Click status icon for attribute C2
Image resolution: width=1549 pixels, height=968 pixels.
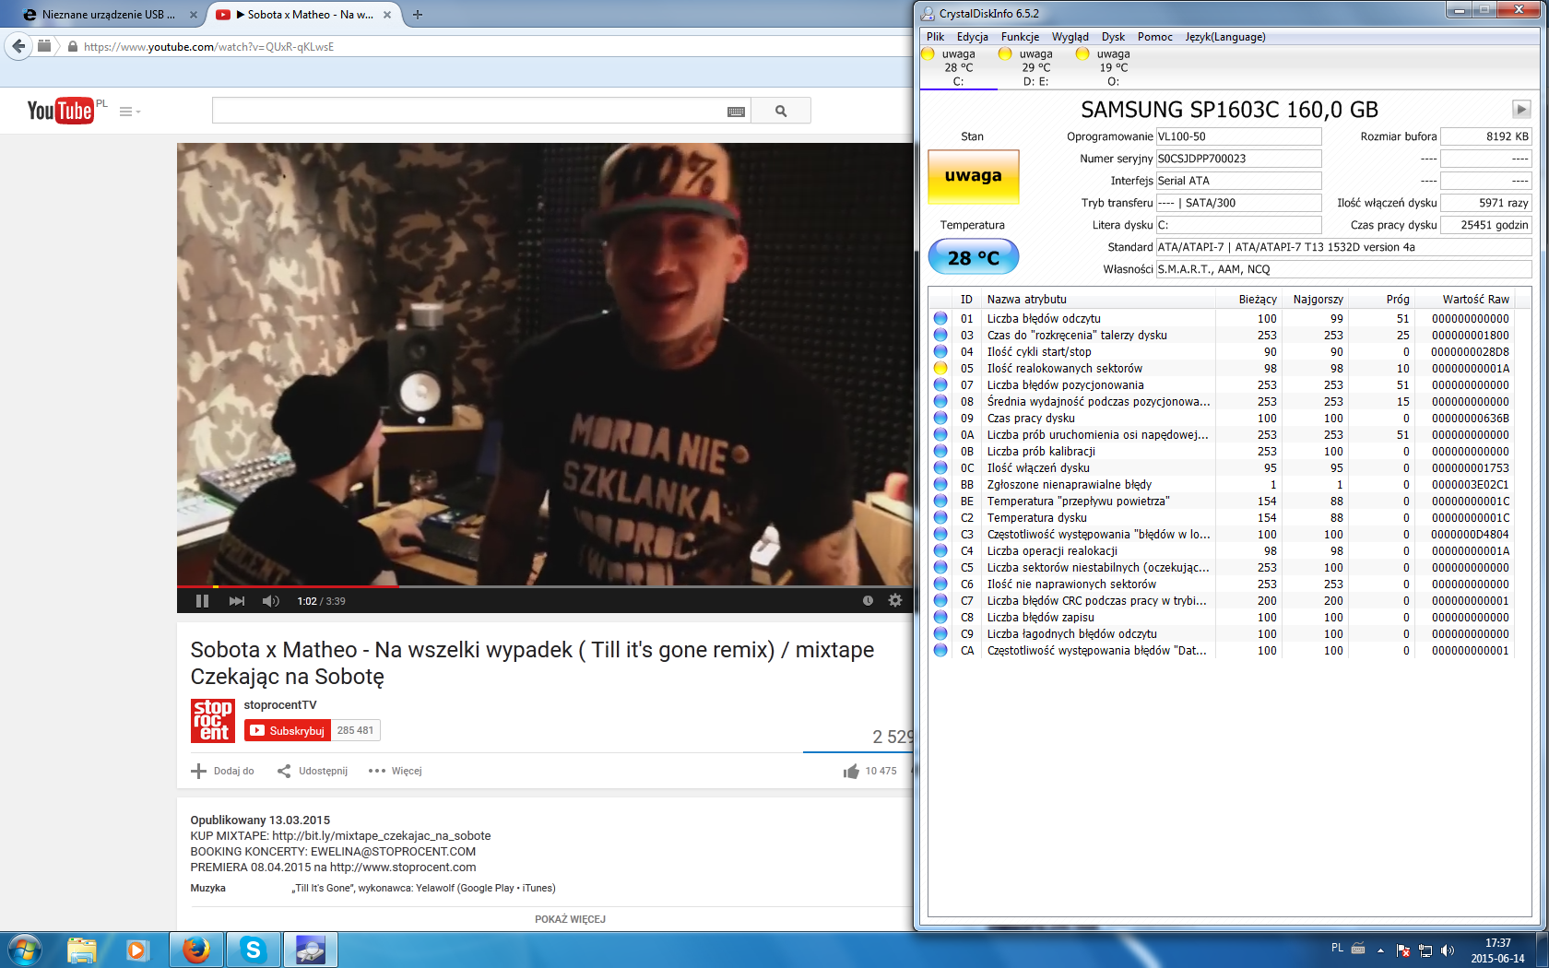pos(940,517)
